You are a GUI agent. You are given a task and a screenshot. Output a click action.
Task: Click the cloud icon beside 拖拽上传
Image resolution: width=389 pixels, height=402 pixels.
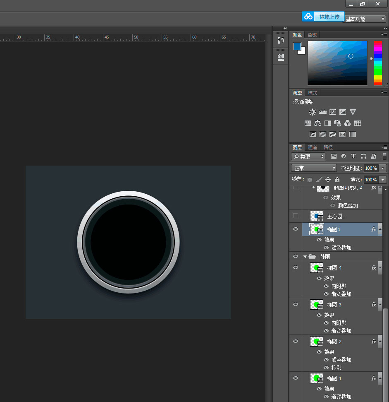pos(308,17)
